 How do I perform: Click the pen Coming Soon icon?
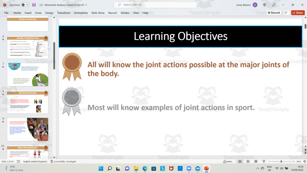coord(274,5)
